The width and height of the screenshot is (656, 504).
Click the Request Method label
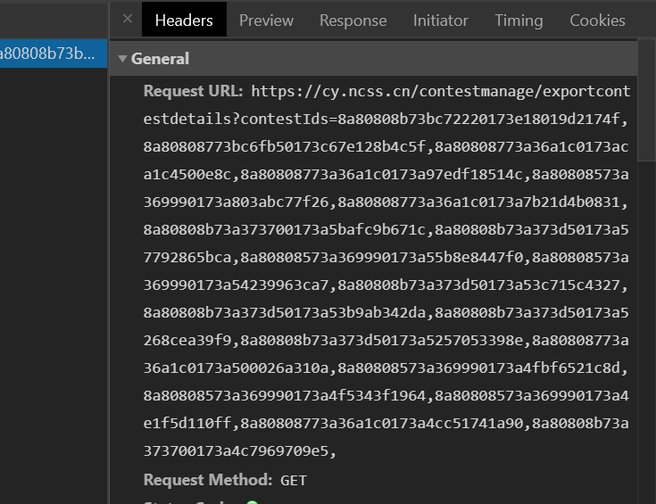tap(208, 480)
